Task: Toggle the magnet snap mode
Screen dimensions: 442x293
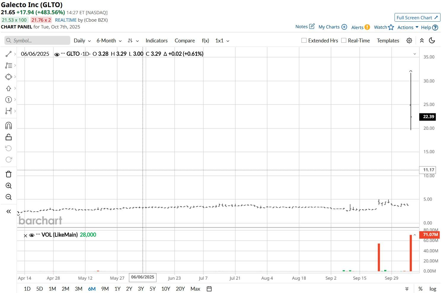Action: click(8, 126)
